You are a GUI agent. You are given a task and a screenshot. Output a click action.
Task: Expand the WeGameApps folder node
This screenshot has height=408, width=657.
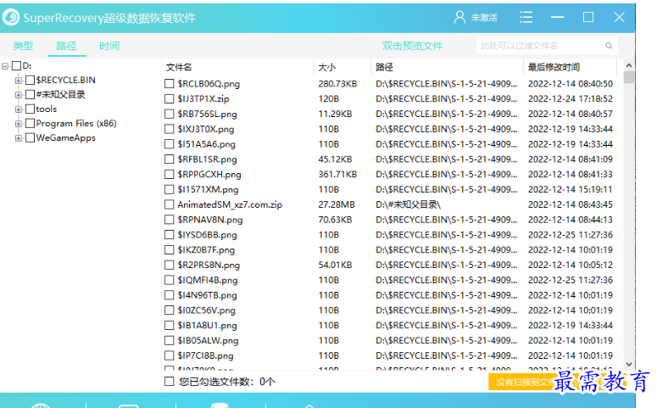[x=19, y=138]
